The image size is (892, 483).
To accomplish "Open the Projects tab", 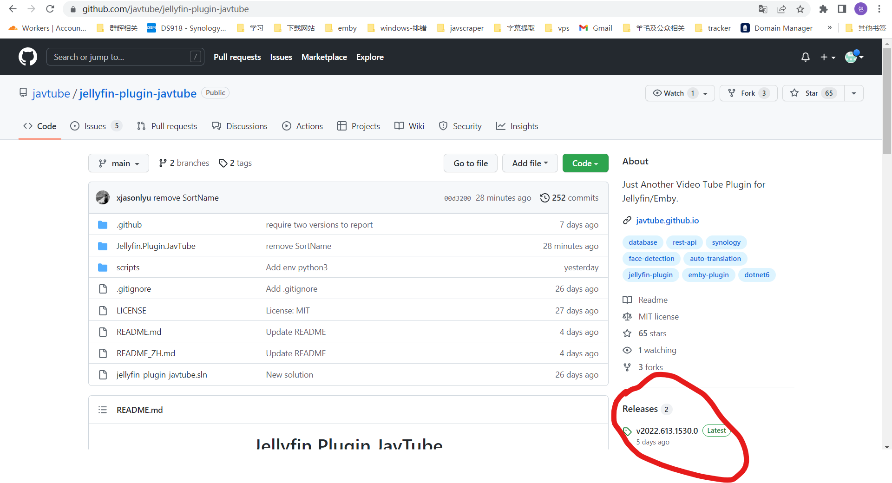I will pos(359,126).
